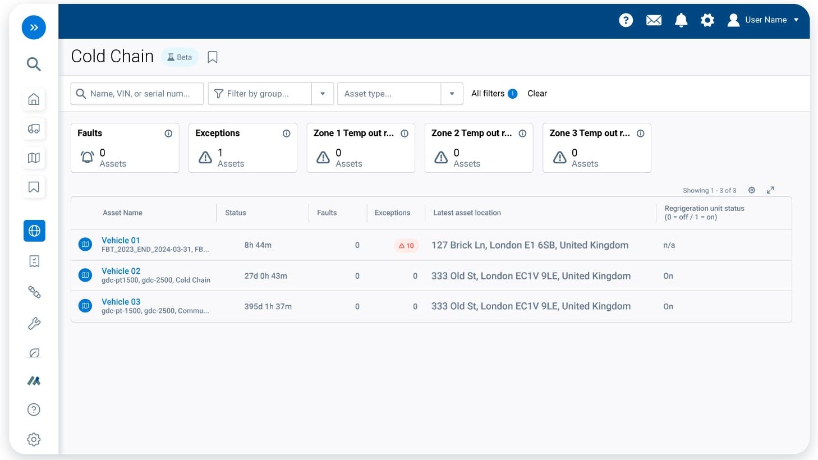The image size is (818, 460).
Task: Select the Faults summary card
Action: tap(125, 148)
